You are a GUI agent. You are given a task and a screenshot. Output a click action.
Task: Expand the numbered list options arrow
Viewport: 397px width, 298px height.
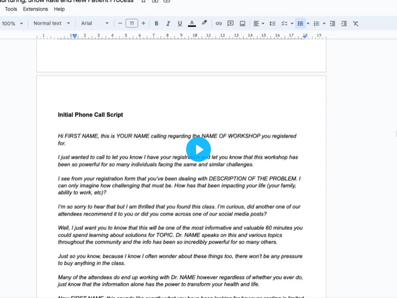coord(324,23)
